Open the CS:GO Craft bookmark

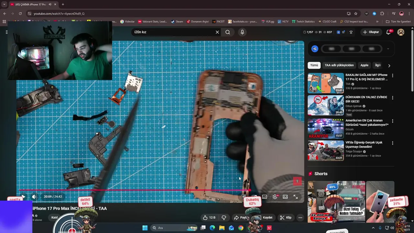point(327,22)
